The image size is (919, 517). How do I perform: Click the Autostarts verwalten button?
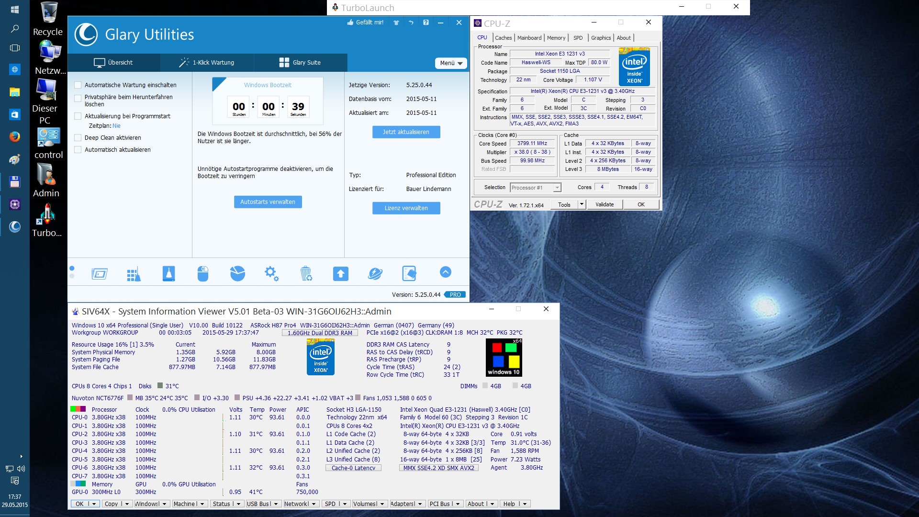pos(268,202)
